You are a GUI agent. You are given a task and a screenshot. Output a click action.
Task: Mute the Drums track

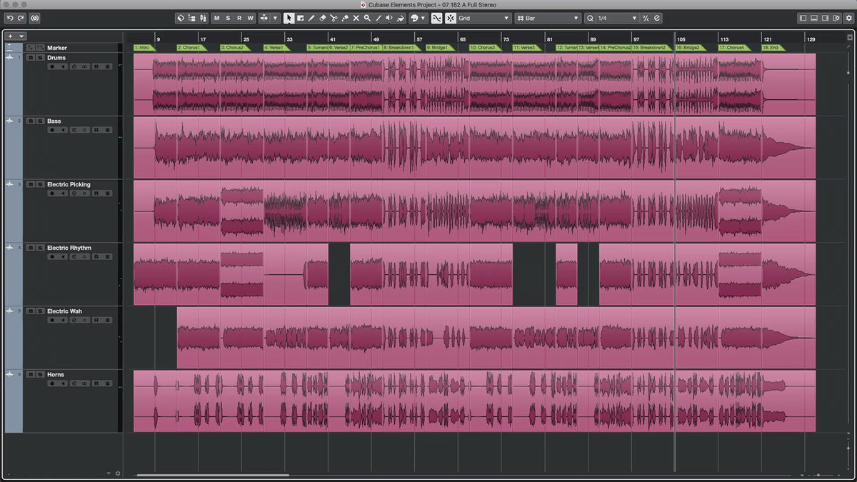point(31,58)
